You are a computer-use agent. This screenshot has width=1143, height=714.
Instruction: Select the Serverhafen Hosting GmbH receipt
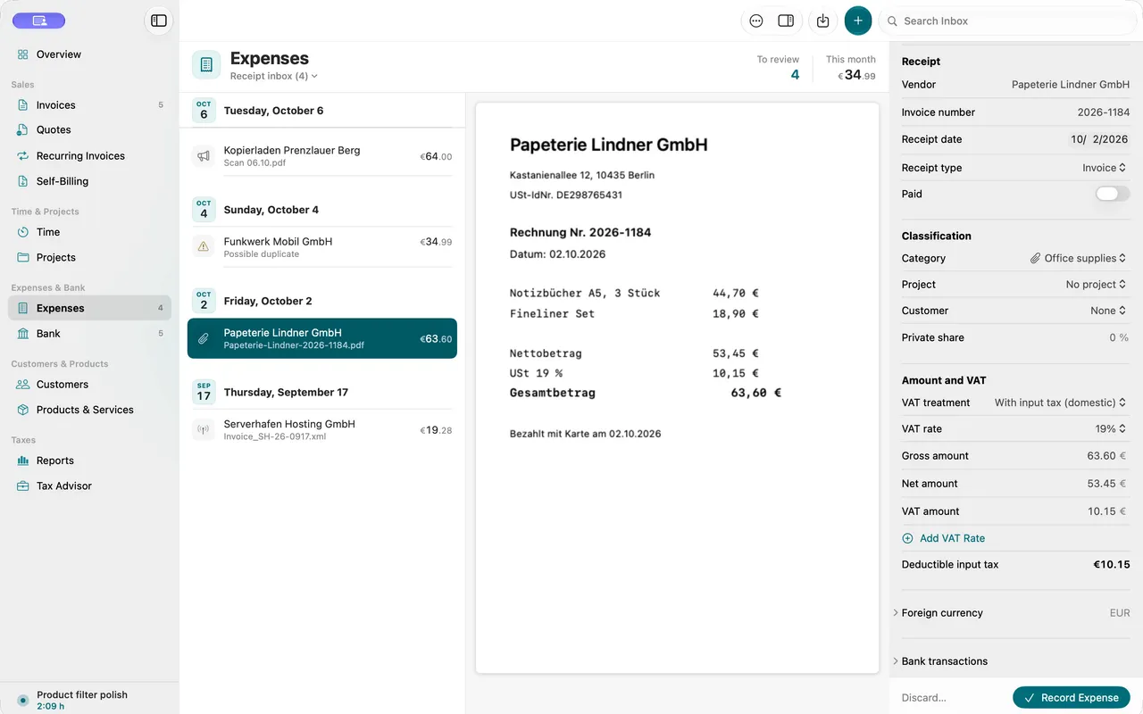pos(322,429)
